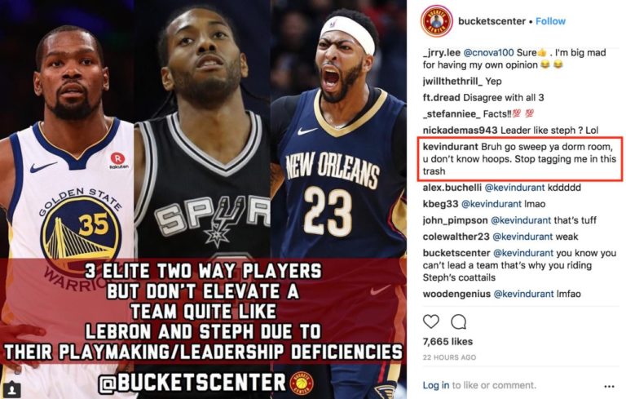Follow the bucketscenter account
The image size is (626, 399).
550,21
